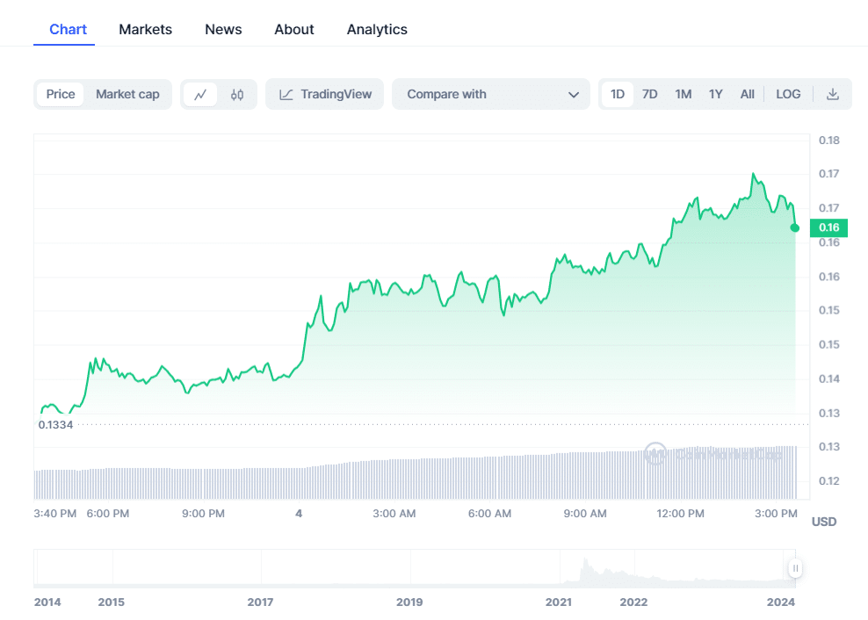Click the green 0.16 price label
The height and width of the screenshot is (620, 868).
point(827,227)
